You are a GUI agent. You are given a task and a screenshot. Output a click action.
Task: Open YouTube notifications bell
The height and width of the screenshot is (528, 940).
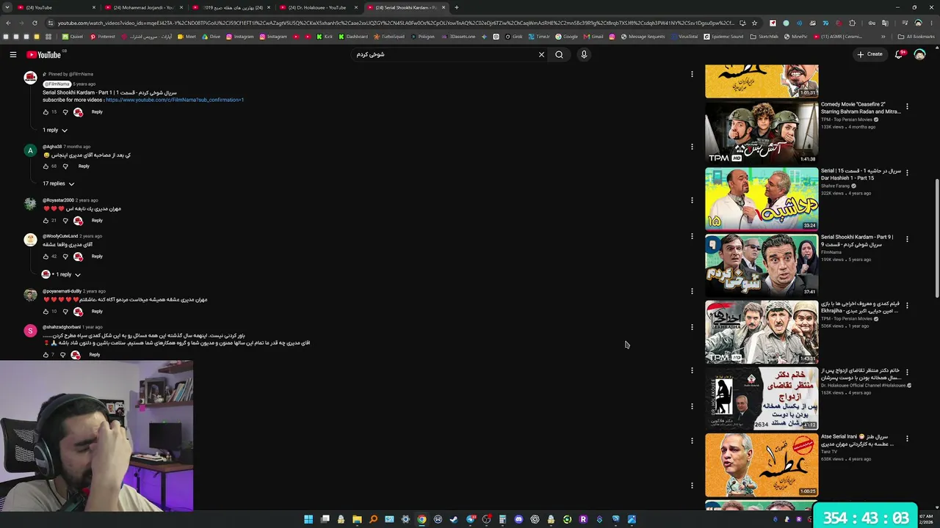pos(899,54)
